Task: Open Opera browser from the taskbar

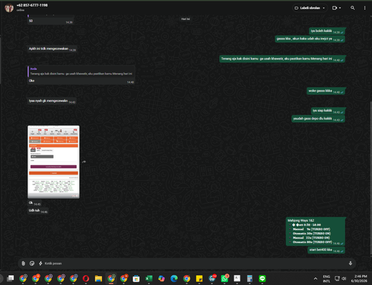Action: coord(86,278)
